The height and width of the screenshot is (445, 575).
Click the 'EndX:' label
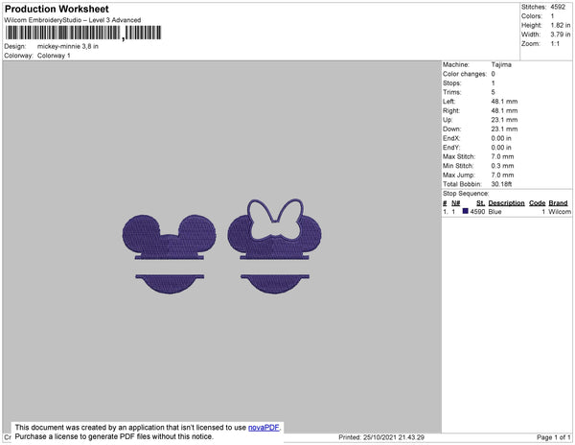[x=451, y=138]
